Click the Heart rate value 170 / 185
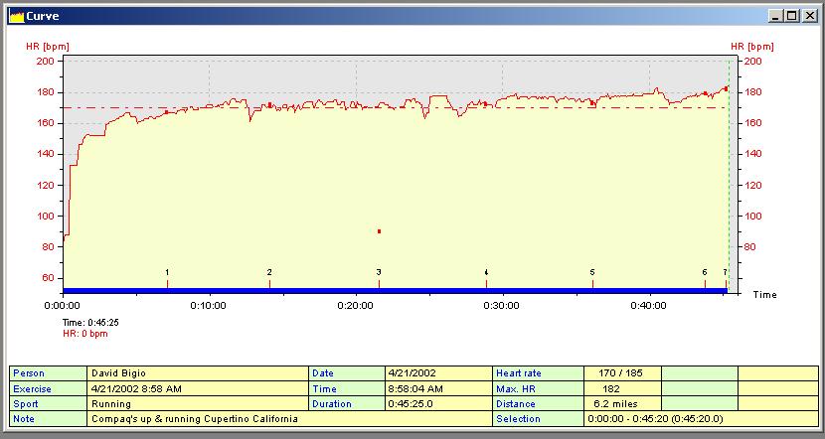This screenshot has width=825, height=439. tap(622, 373)
